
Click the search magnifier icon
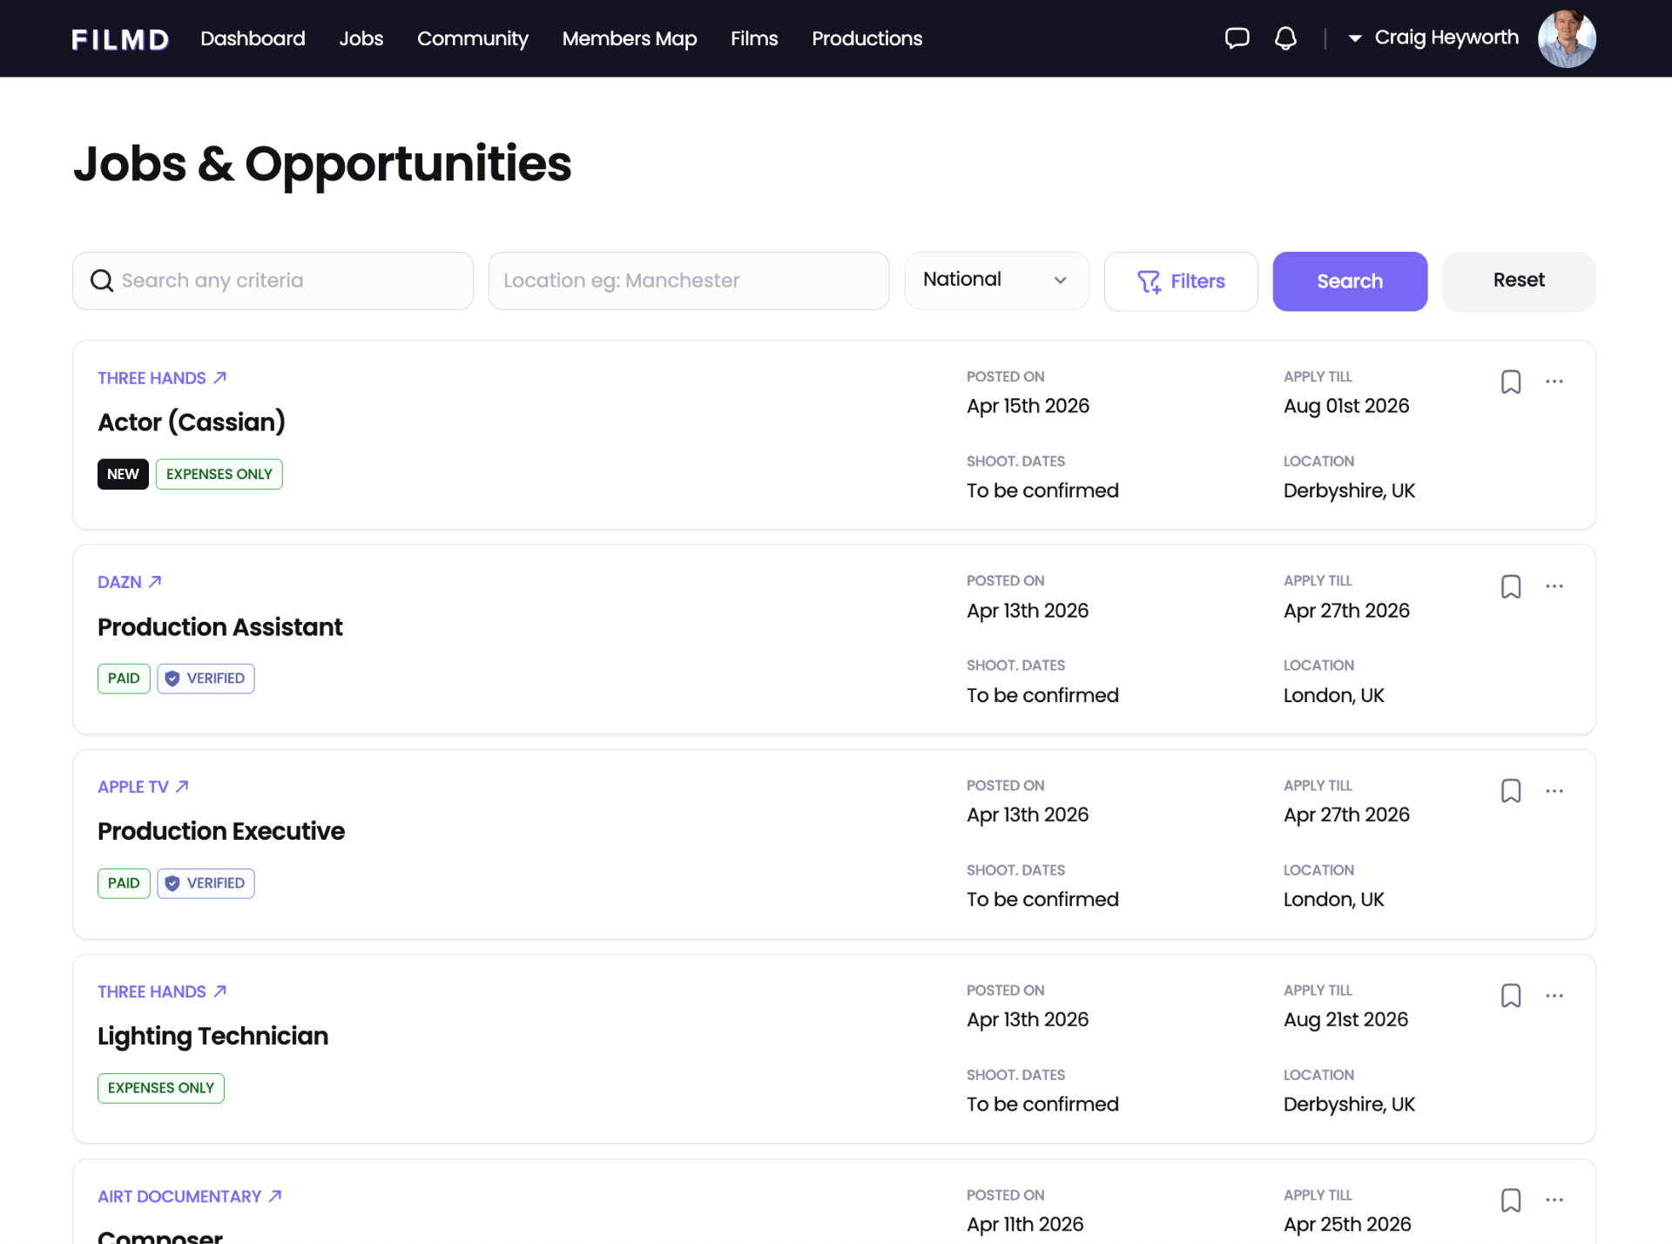click(102, 281)
